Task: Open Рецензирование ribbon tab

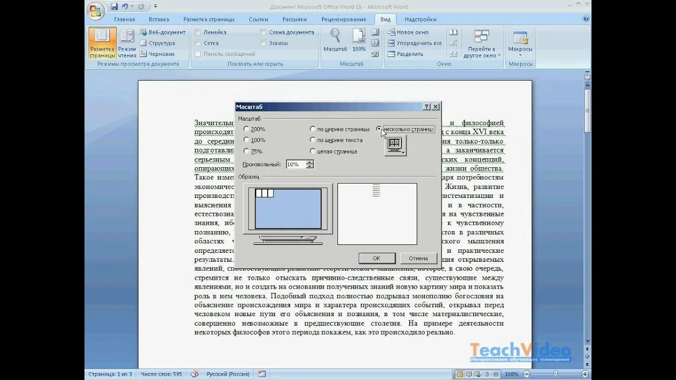Action: pos(344,19)
